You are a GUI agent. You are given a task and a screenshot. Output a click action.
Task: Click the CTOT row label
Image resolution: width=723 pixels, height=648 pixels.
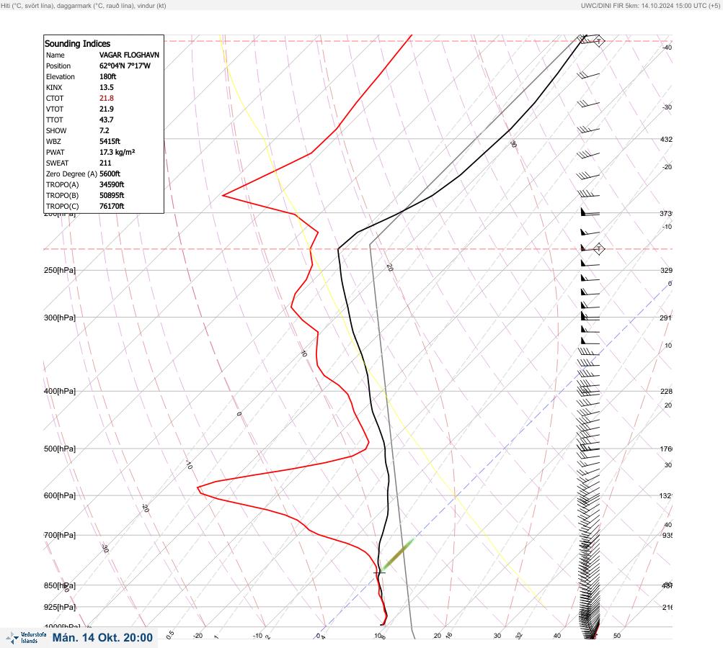click(x=55, y=98)
